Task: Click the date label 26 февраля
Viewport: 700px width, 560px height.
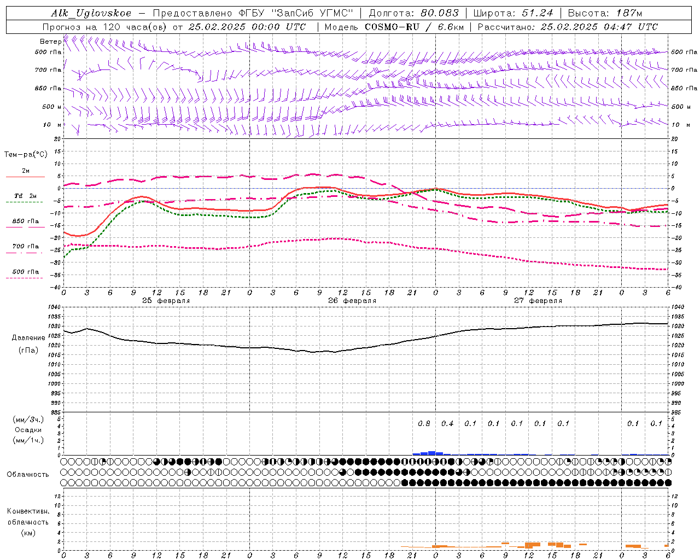Action: (x=352, y=300)
